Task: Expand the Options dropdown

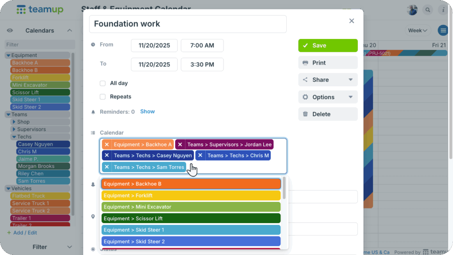Action: point(328,97)
